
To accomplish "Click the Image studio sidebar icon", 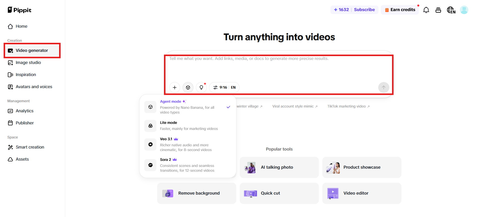I will 10,63.
